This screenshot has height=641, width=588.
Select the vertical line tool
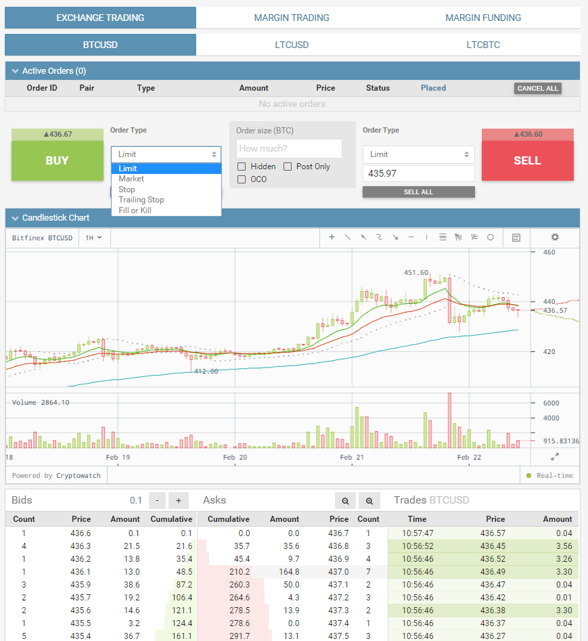point(426,237)
